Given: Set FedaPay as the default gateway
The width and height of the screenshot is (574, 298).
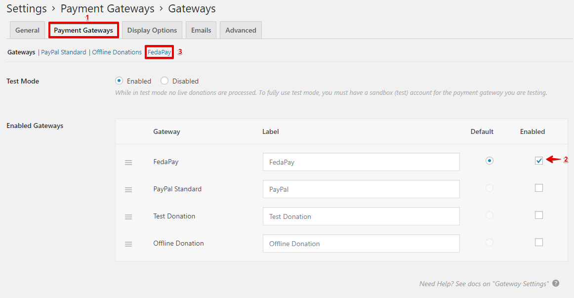Looking at the screenshot, I should tap(490, 161).
